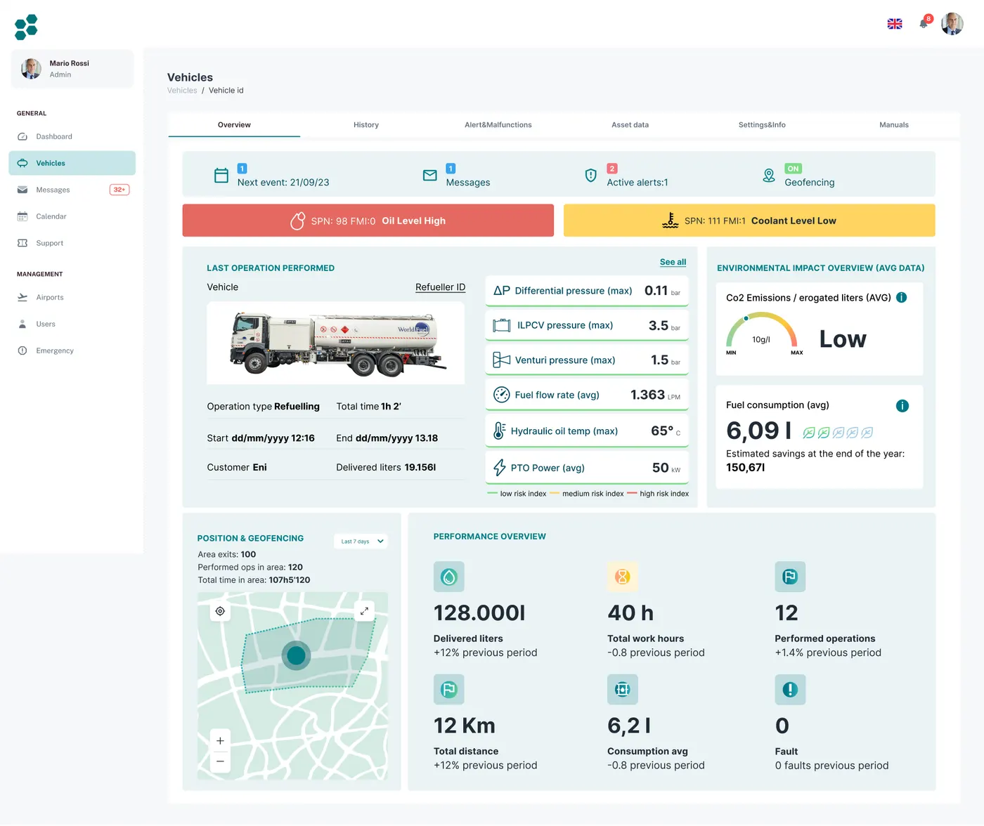Image resolution: width=984 pixels, height=826 pixels.
Task: Click the Total work hours hourglass icon
Action: 623,577
